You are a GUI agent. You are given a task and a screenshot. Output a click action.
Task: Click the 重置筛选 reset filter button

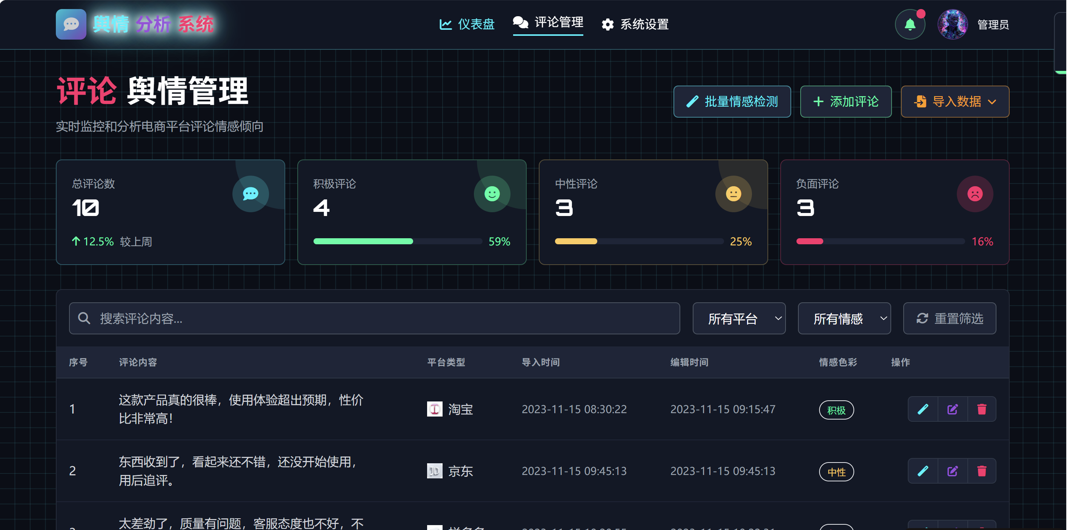point(949,319)
